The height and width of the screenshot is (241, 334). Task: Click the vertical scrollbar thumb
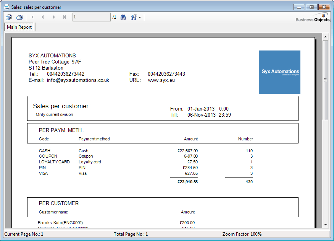[326, 80]
